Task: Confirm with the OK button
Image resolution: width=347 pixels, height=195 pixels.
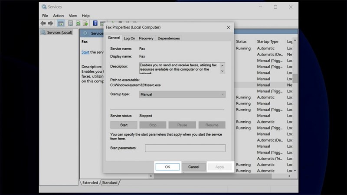Action: (x=167, y=167)
